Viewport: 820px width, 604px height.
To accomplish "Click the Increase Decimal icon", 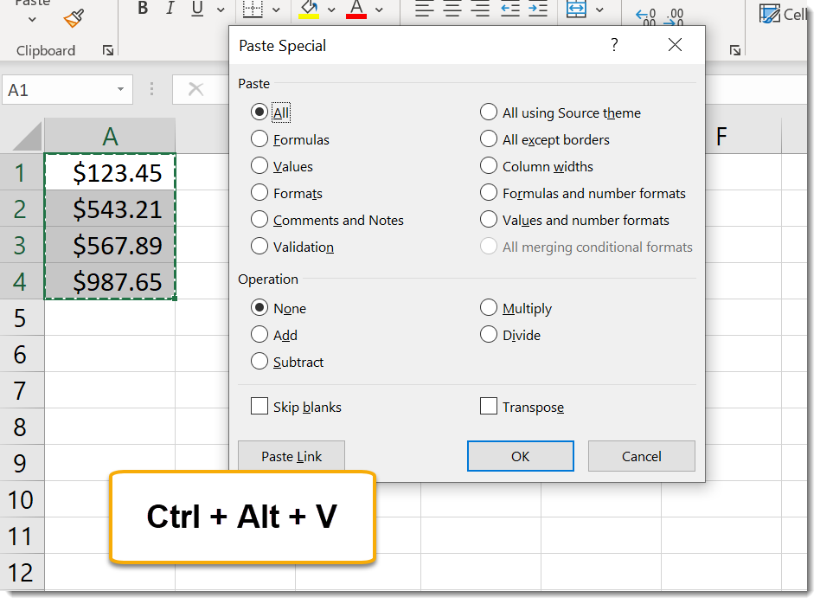I will pos(644,16).
